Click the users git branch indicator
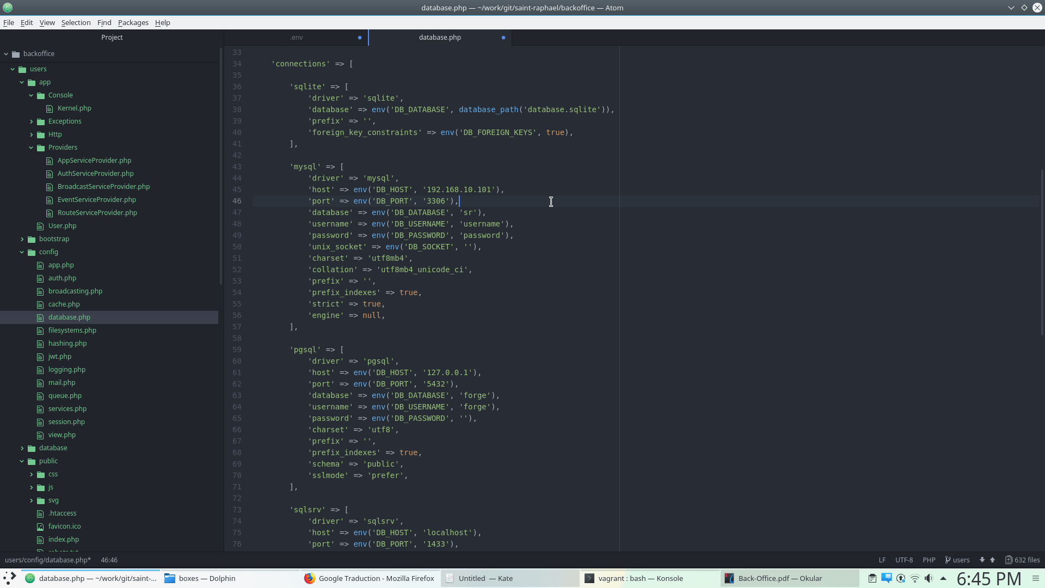Screen dimensions: 1045x588 click(x=957, y=560)
